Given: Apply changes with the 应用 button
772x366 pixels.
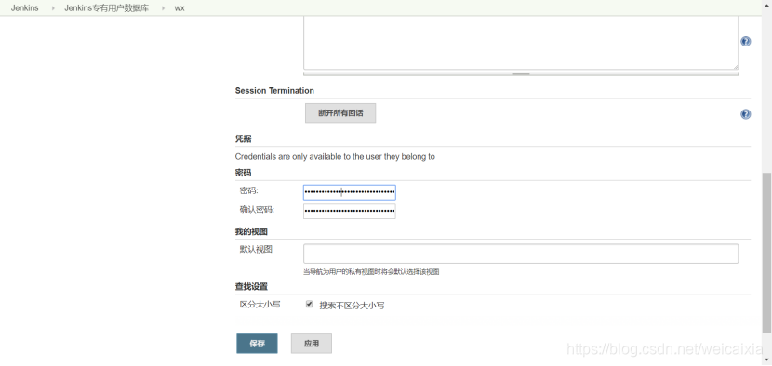Looking at the screenshot, I should tap(312, 344).
